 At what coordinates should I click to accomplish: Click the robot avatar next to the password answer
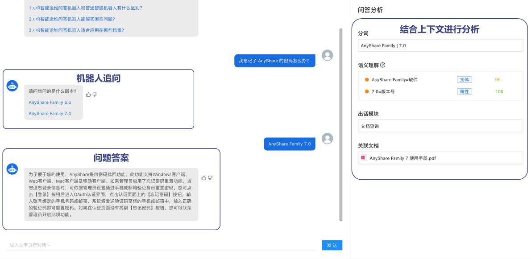point(12,169)
